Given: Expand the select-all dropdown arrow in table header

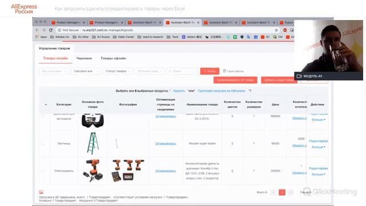Looking at the screenshot, I should point(46,105).
